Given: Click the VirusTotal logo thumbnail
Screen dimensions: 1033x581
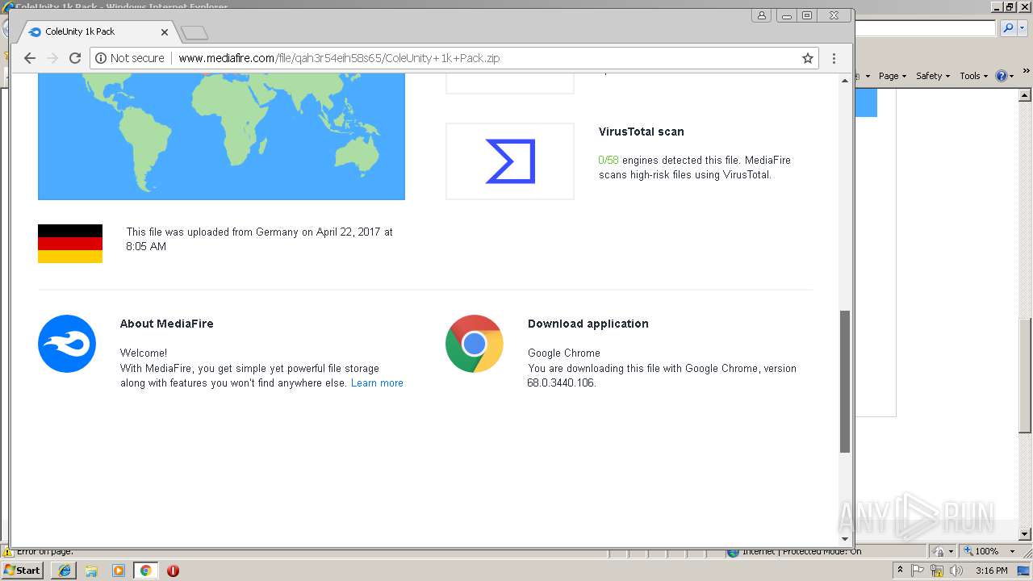Looking at the screenshot, I should (x=510, y=161).
